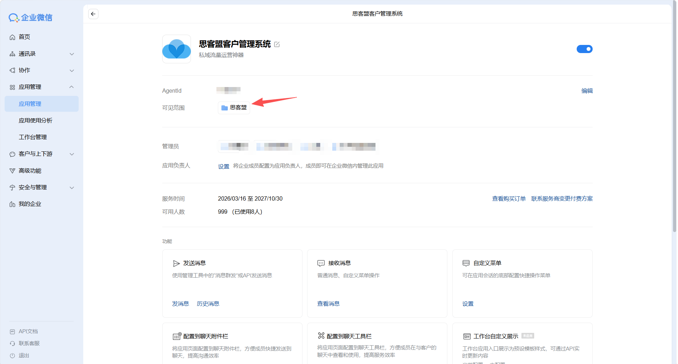Click the 我的企业 building icon
This screenshot has height=364, width=678.
tap(12, 204)
